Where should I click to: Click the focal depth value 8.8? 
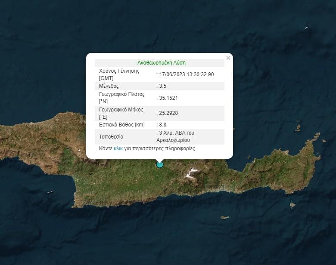point(162,125)
